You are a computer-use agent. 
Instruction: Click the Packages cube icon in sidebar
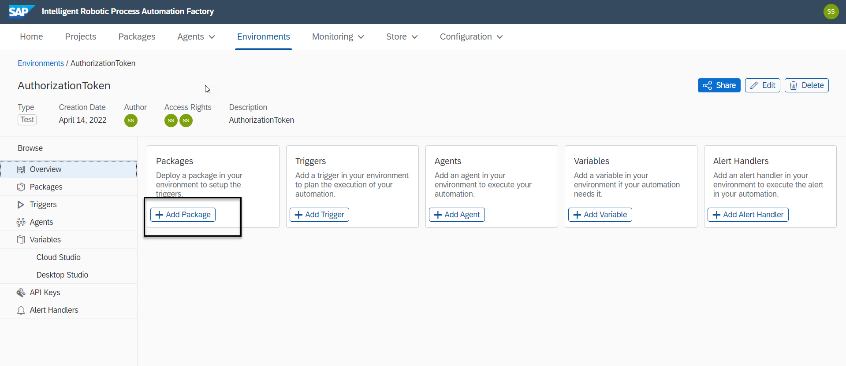click(21, 187)
